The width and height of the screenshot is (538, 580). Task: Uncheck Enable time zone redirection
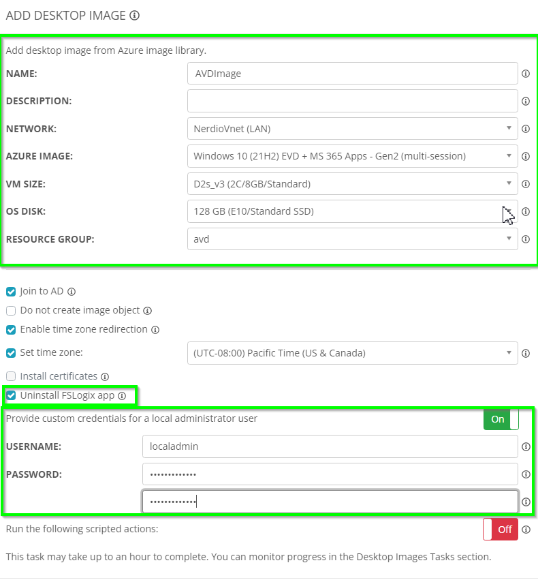pos(11,330)
